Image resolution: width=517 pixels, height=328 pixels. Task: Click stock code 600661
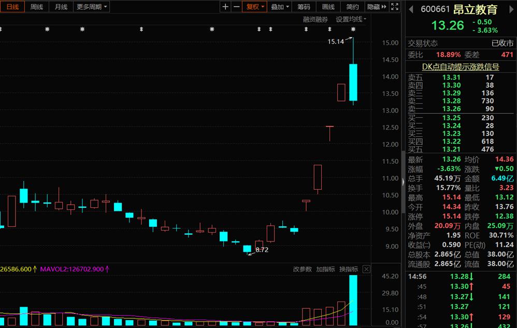[x=435, y=9]
